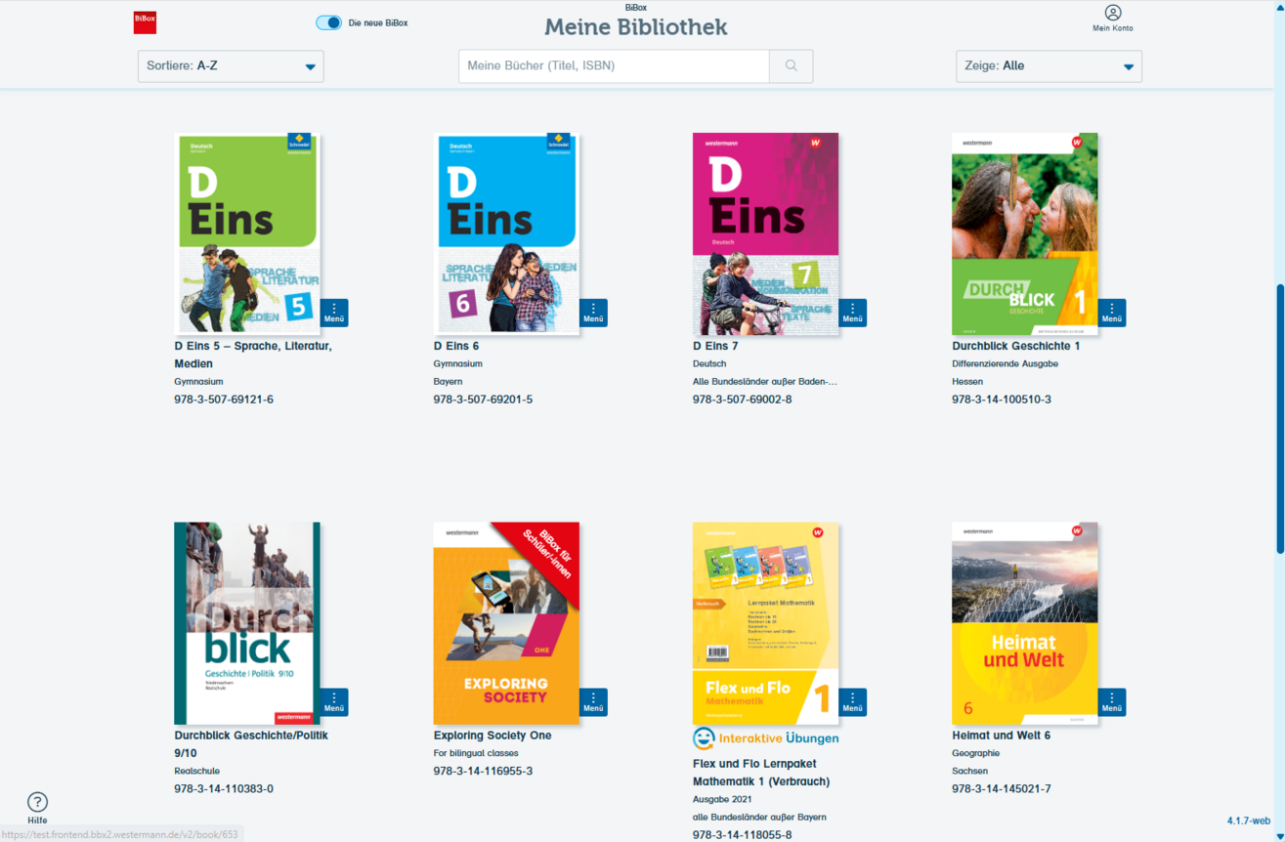This screenshot has height=842, width=1285.
Task: Open the Heimat und Welt book cover
Action: coord(1025,623)
